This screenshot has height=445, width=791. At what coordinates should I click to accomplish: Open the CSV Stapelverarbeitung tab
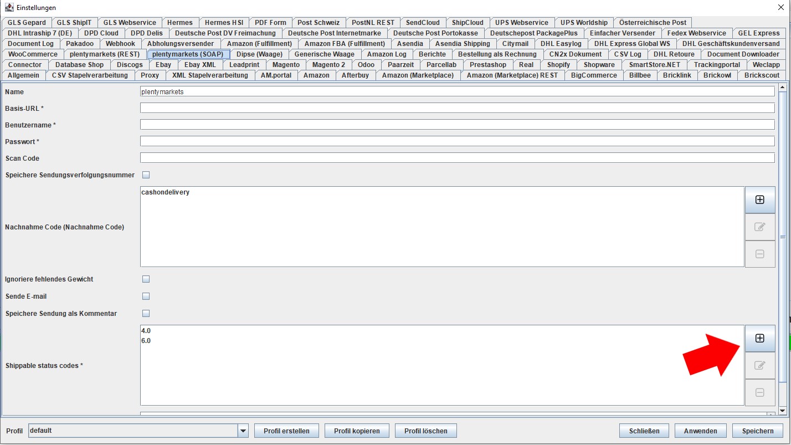[x=89, y=75]
